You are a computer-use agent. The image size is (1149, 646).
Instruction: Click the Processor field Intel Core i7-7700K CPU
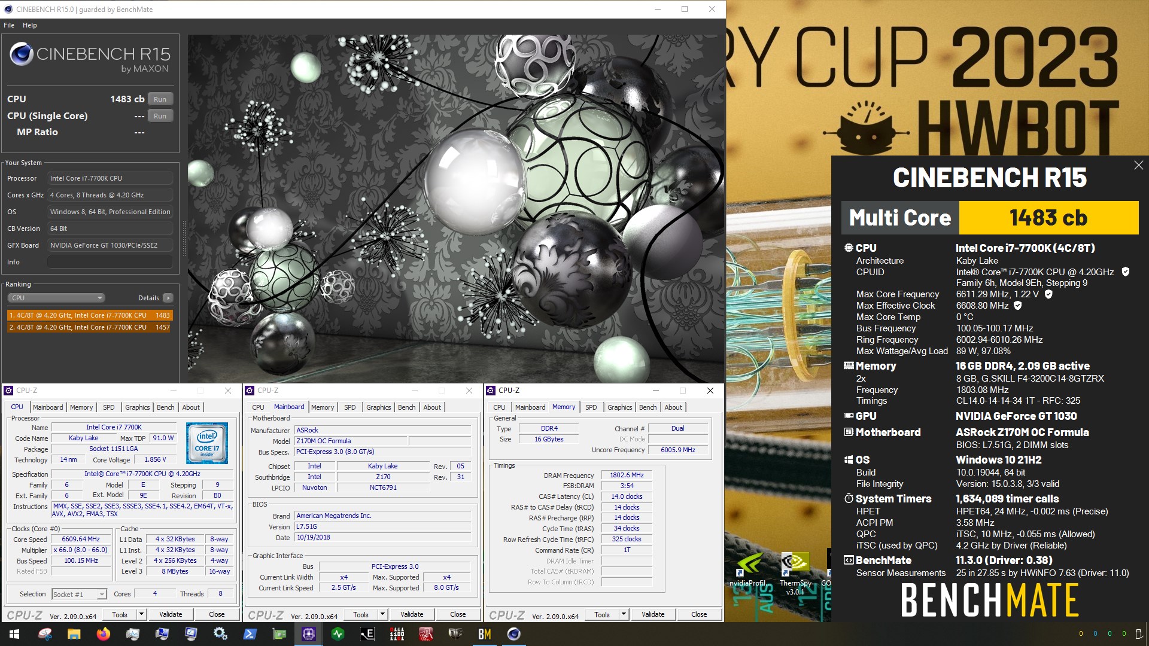[x=110, y=178]
